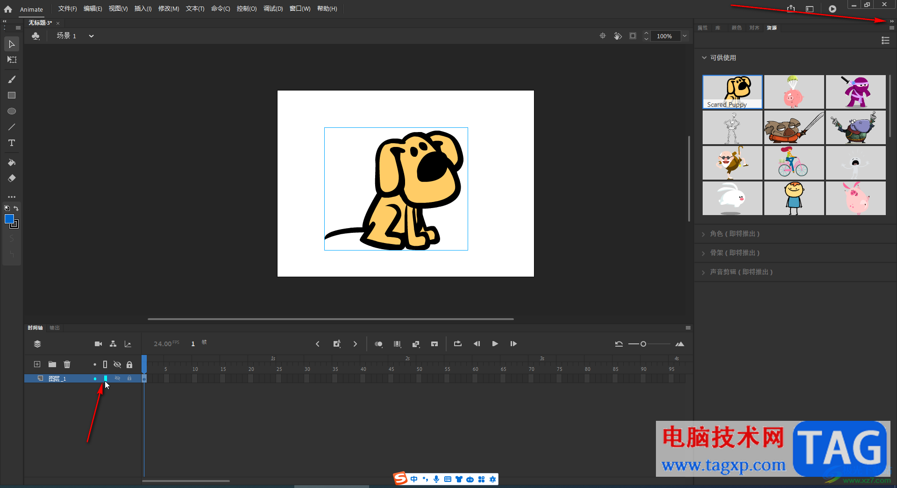Screen dimensions: 897x488
Task: Go to next keyframe
Action: pyautogui.click(x=355, y=344)
